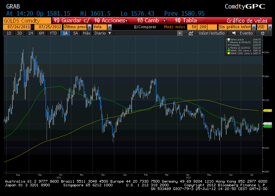Click white 1600.55 last price axis tag
The width and height of the screenshot is (275, 196).
(x=268, y=124)
